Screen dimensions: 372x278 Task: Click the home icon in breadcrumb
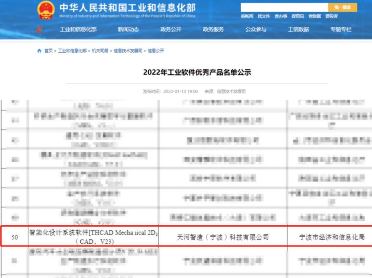click(x=39, y=51)
